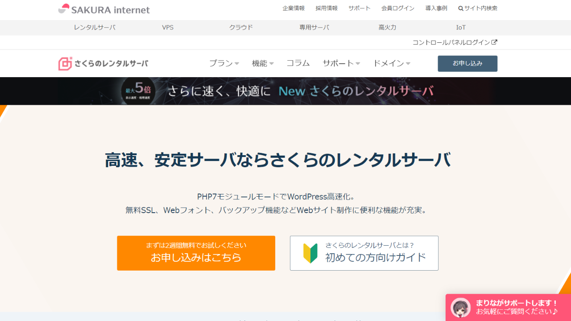
Task: Open the コラム menu item
Action: pyautogui.click(x=298, y=63)
